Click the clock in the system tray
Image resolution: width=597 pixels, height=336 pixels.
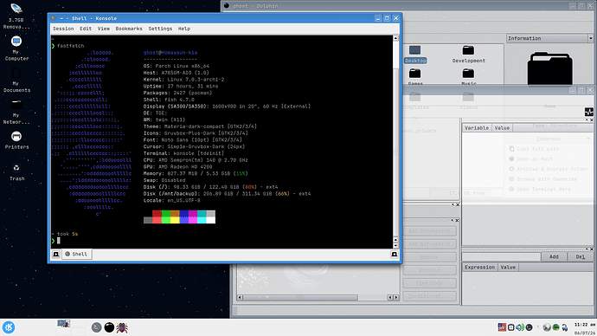tap(584, 328)
